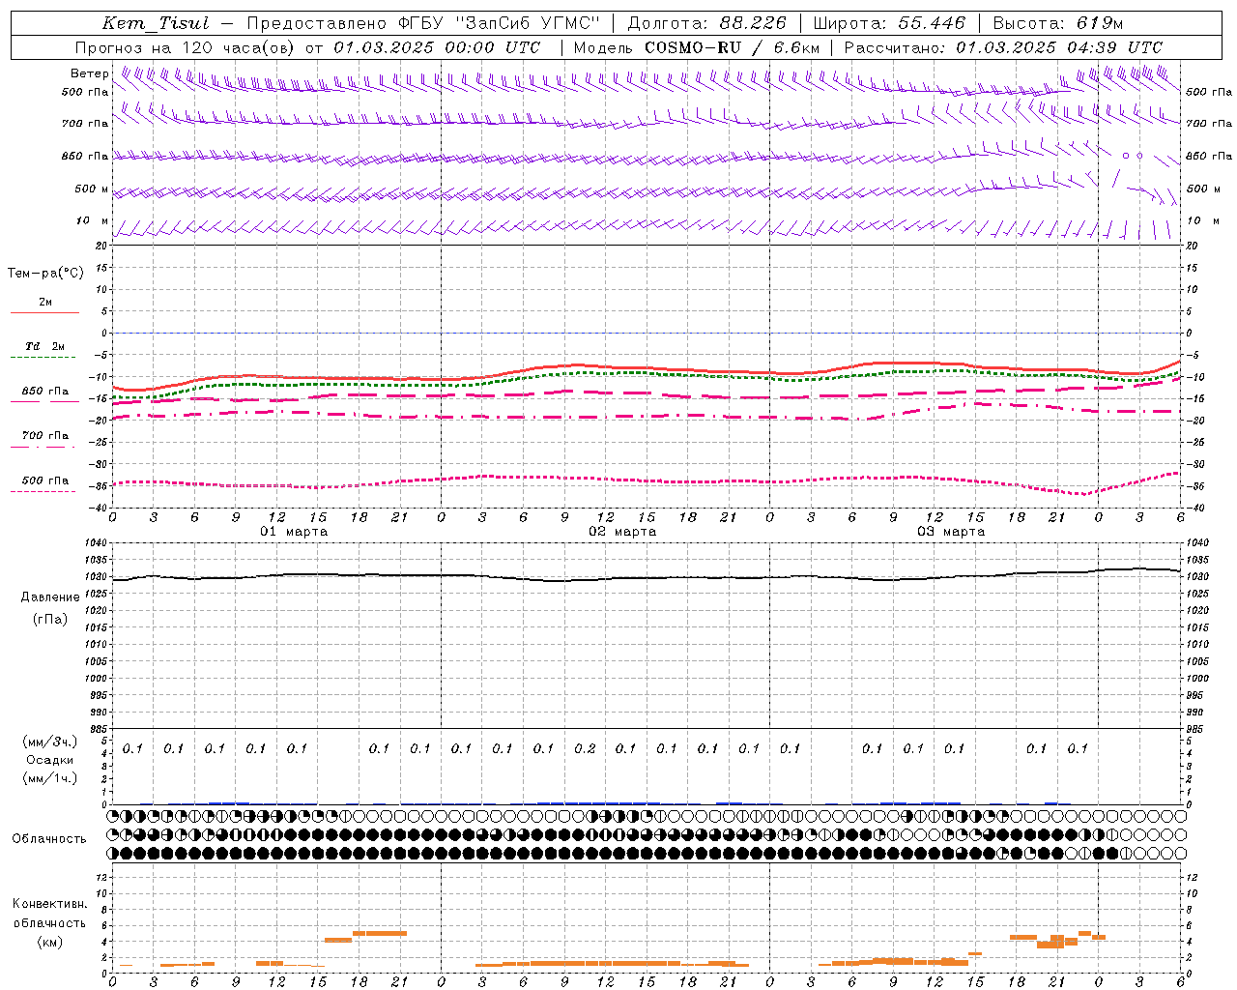Click the Долгота: 88.226 value

(x=707, y=24)
